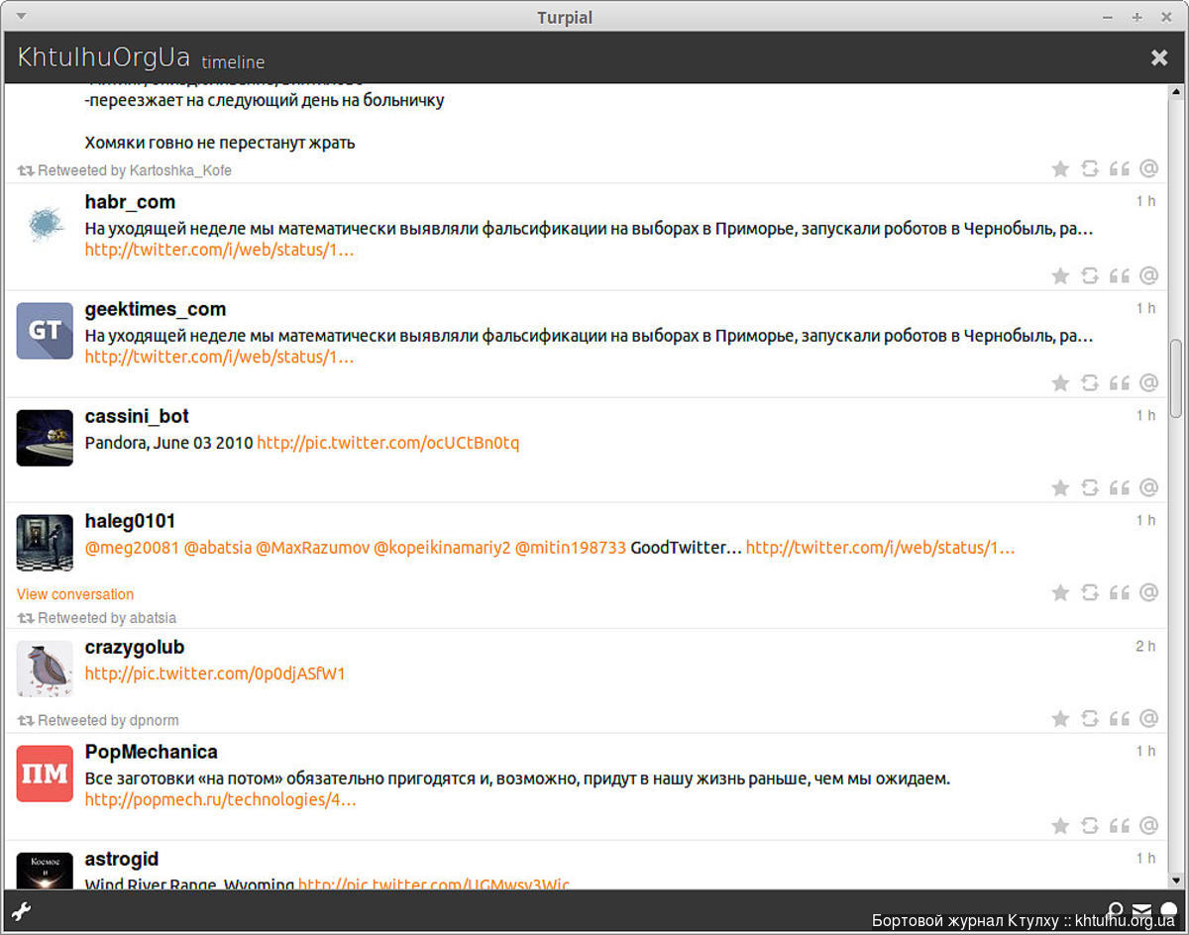Favorite the haleg0101 tweet
Image resolution: width=1189 pixels, height=935 pixels.
point(1060,592)
